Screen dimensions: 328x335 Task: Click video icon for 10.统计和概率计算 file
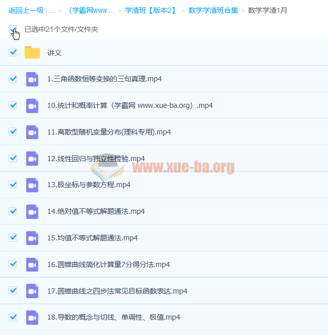[32, 106]
